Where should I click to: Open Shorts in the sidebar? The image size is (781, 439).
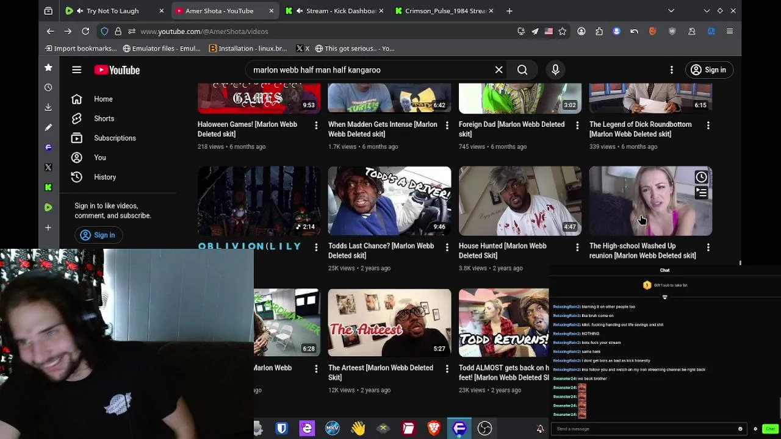pos(104,118)
